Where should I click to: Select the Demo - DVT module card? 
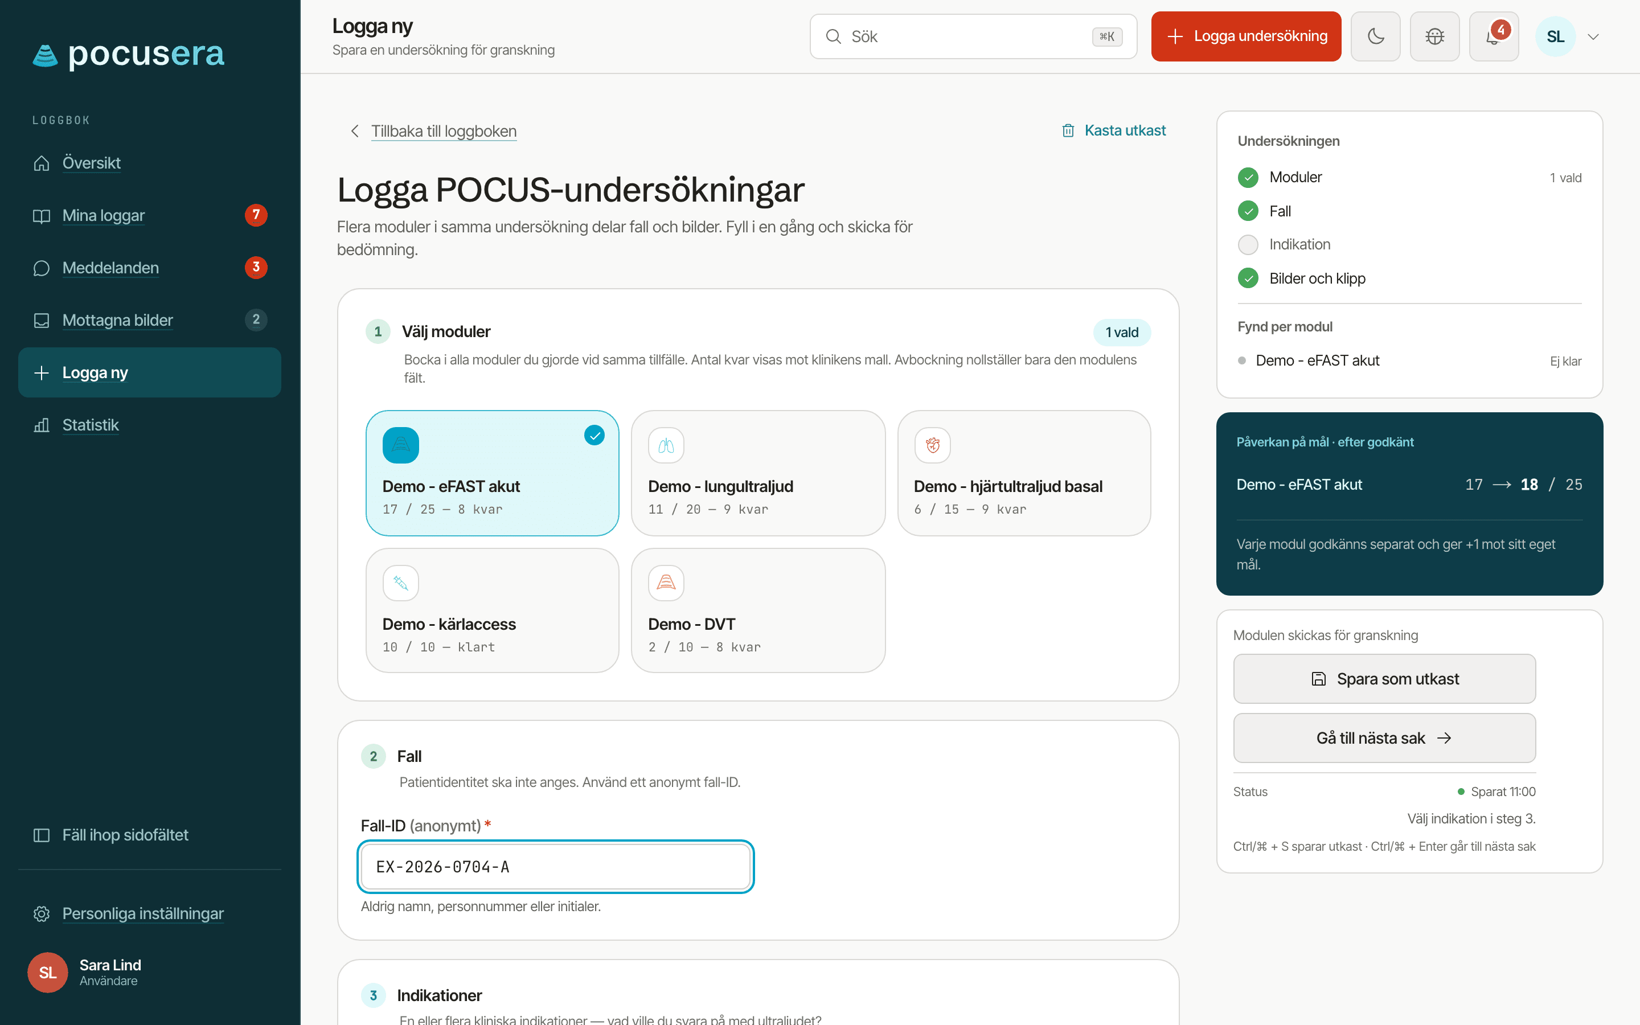point(758,610)
